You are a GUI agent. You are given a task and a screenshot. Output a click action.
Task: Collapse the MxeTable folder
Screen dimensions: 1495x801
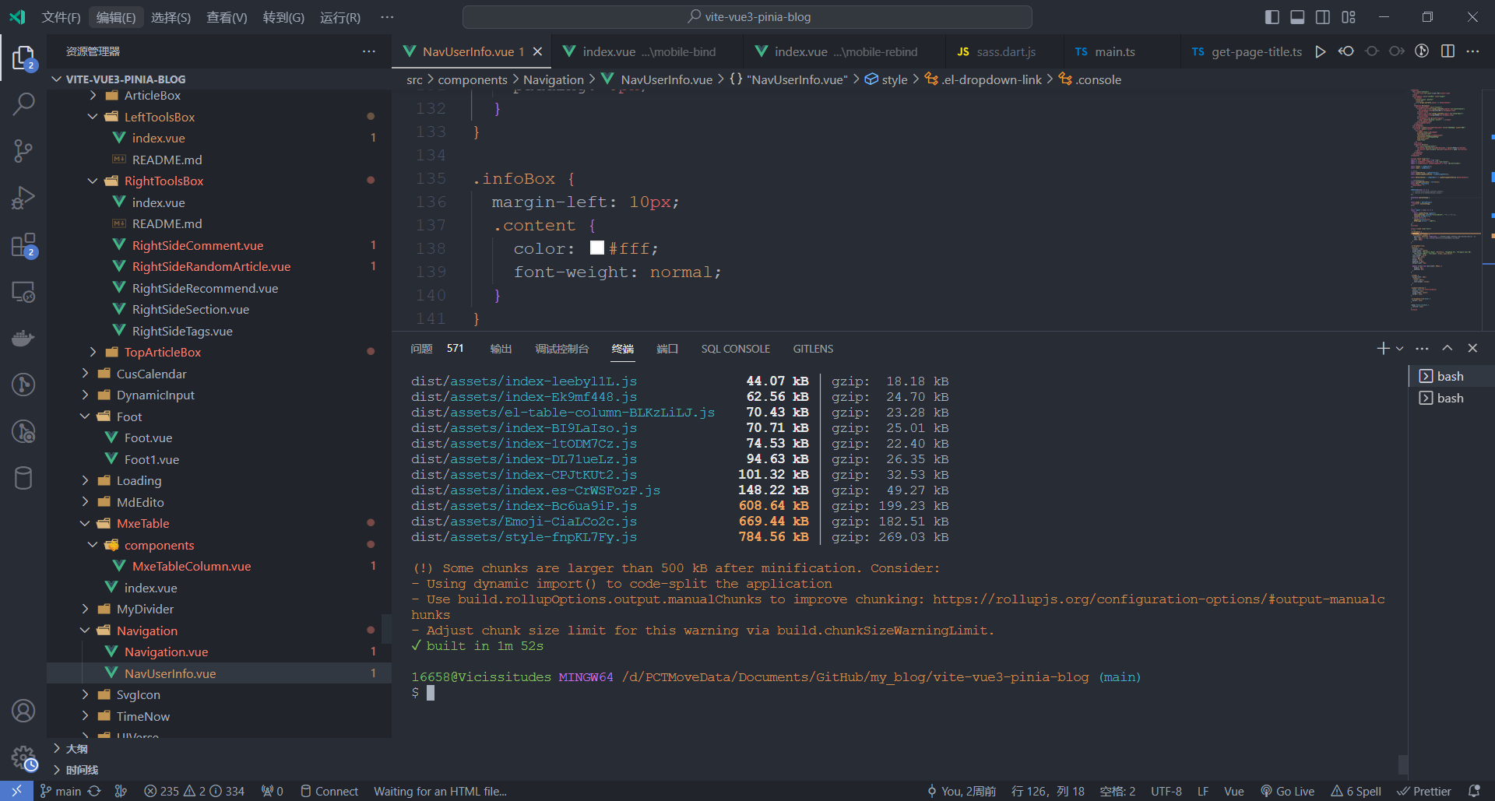coord(86,523)
